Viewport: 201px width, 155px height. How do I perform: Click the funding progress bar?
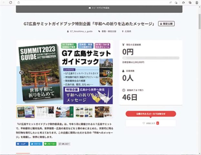pos(151,58)
